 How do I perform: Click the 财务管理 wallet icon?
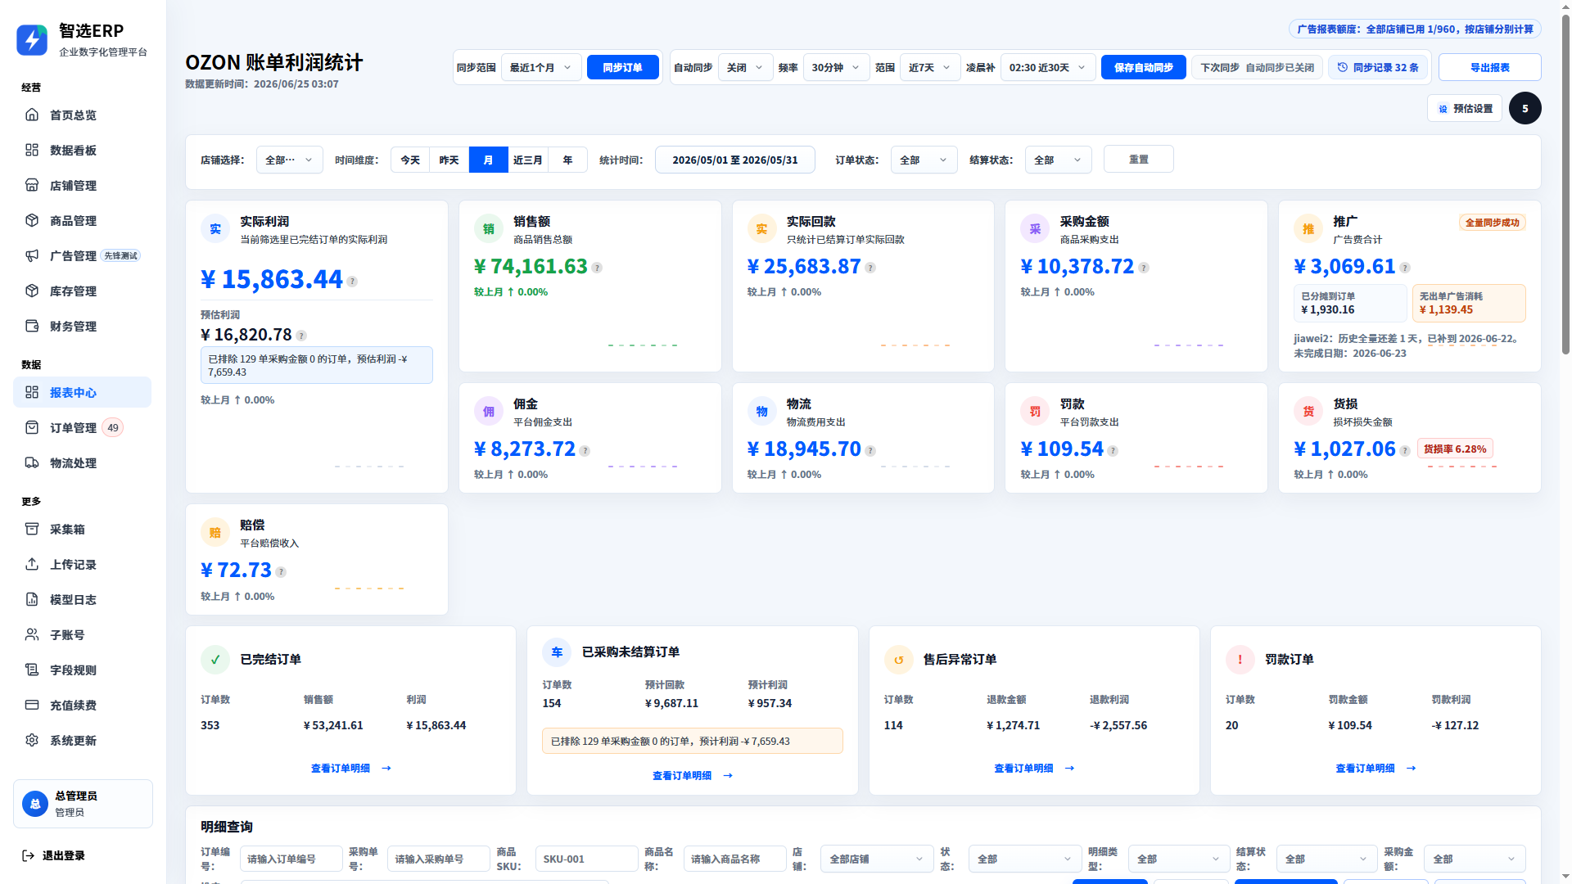[x=32, y=326]
